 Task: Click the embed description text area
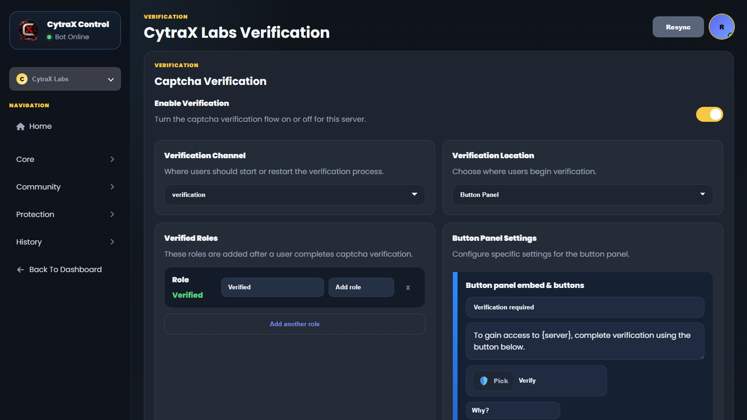(x=585, y=341)
